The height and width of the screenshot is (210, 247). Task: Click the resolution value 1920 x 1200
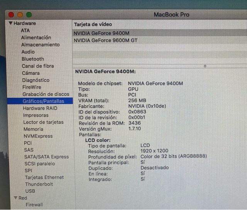(x=154, y=151)
